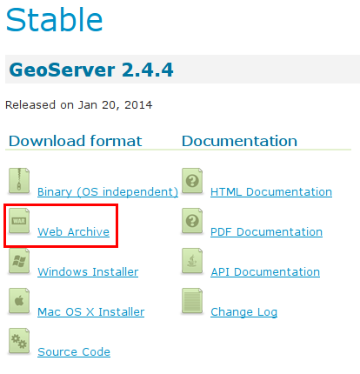Open the Mac OS X Installer link
The image size is (360, 374).
[91, 312]
